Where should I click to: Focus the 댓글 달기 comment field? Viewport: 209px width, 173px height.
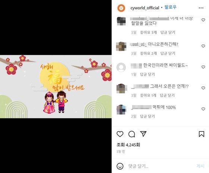click(160, 166)
